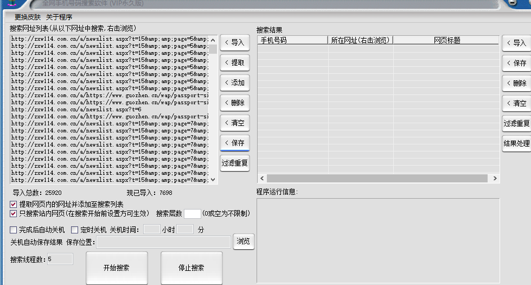Click 提取 to extract URLs

pyautogui.click(x=234, y=62)
